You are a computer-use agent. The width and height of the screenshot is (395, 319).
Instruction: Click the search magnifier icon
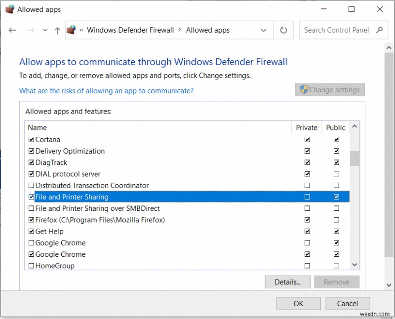[x=379, y=30]
